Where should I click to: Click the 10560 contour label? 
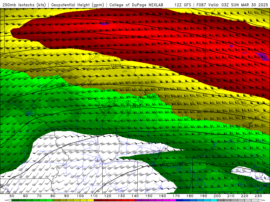(x=180, y=163)
